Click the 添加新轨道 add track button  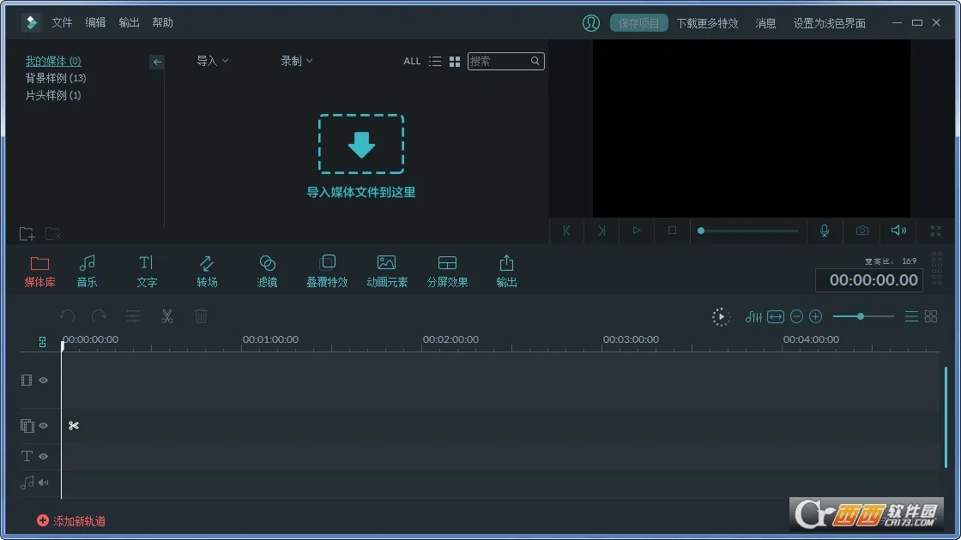pyautogui.click(x=71, y=520)
